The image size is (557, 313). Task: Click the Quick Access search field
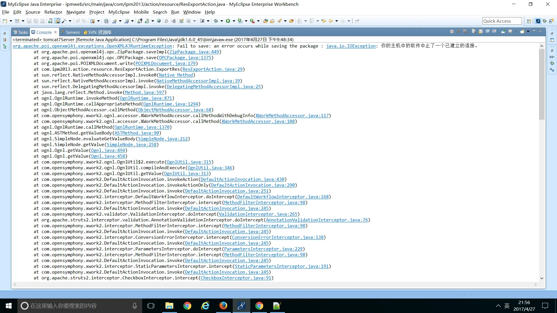point(502,21)
